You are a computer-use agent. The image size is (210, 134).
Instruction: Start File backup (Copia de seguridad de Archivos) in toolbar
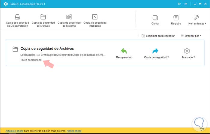point(43,21)
